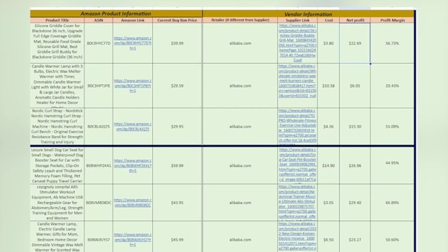Select the cost cell $3.05
This screenshot has width=448, height=252.
coord(329,203)
